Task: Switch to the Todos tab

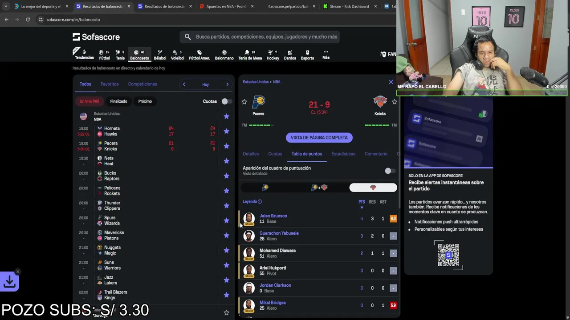Action: click(85, 84)
